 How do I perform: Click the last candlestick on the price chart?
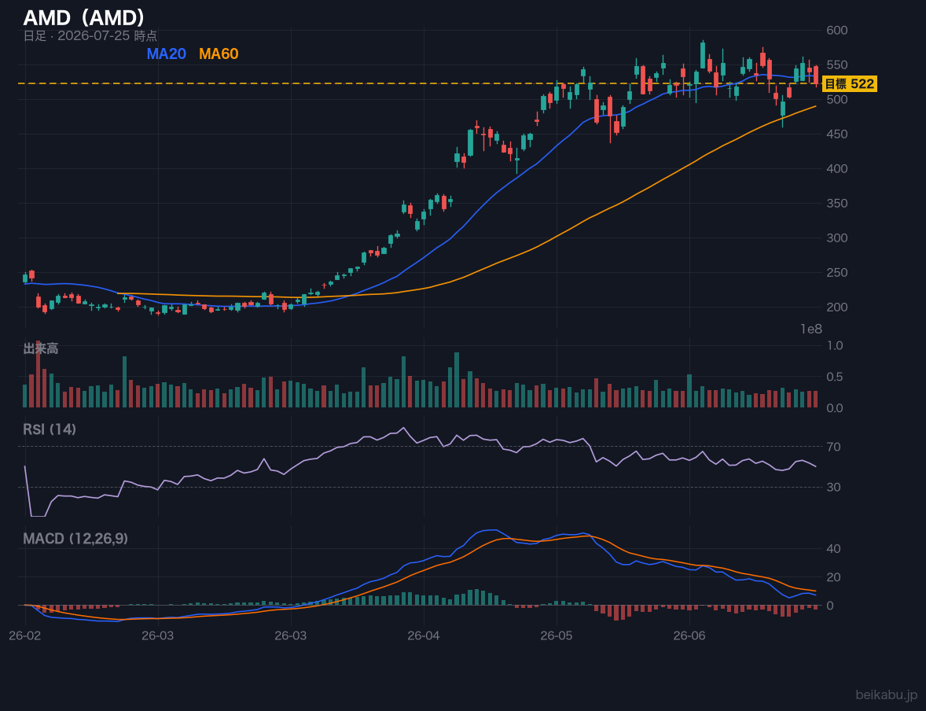816,75
